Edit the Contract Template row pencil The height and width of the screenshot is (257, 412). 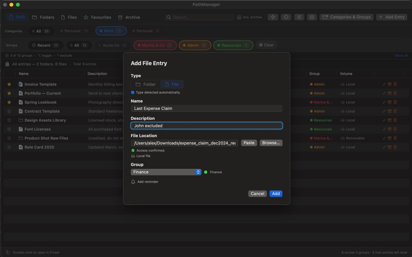point(384,111)
